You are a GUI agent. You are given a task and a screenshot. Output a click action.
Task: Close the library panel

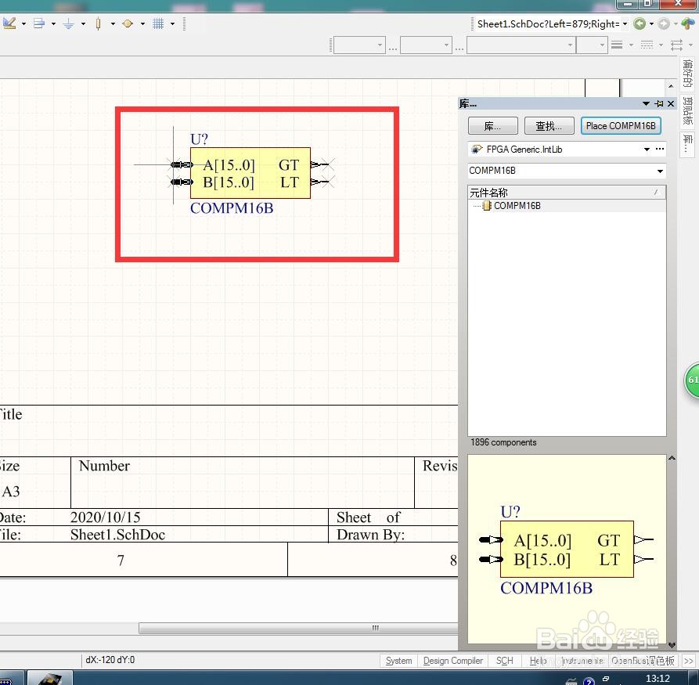coord(671,104)
